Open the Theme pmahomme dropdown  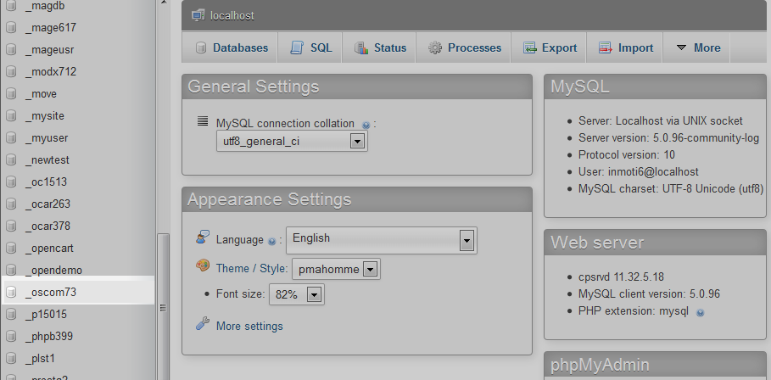336,270
